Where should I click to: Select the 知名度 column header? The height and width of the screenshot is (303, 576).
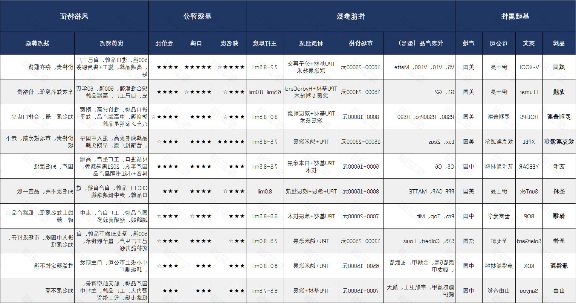pyautogui.click(x=229, y=43)
